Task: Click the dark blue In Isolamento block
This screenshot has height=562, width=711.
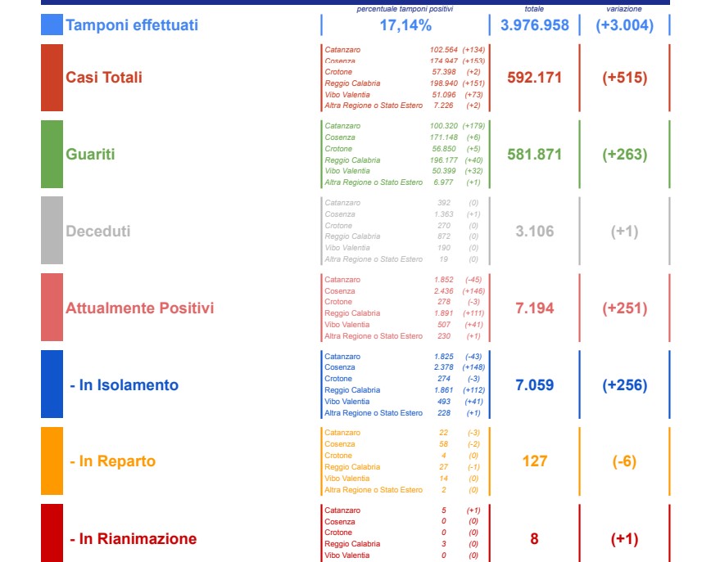Action: (x=52, y=384)
